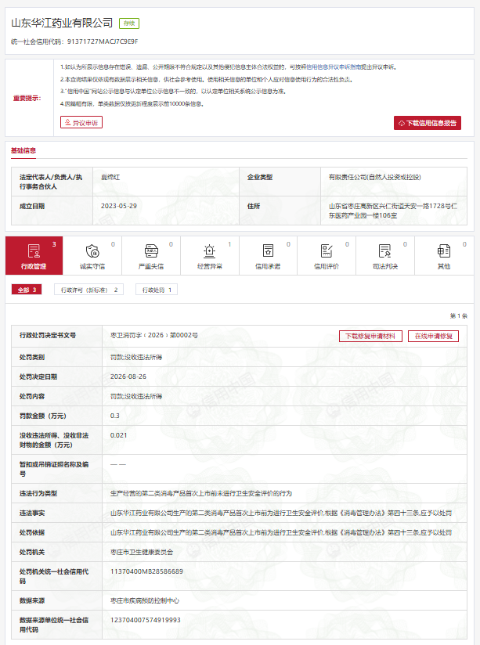Click the 异议申诉 button
This screenshot has height=645, width=480.
click(x=81, y=123)
